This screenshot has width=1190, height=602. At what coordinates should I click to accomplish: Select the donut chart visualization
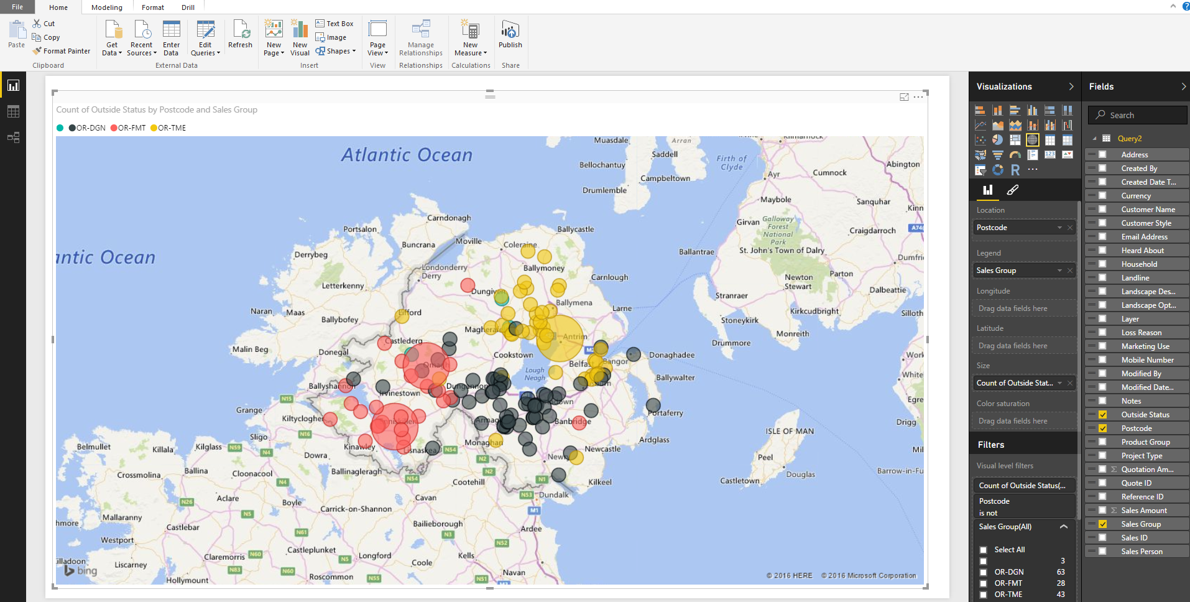998,170
